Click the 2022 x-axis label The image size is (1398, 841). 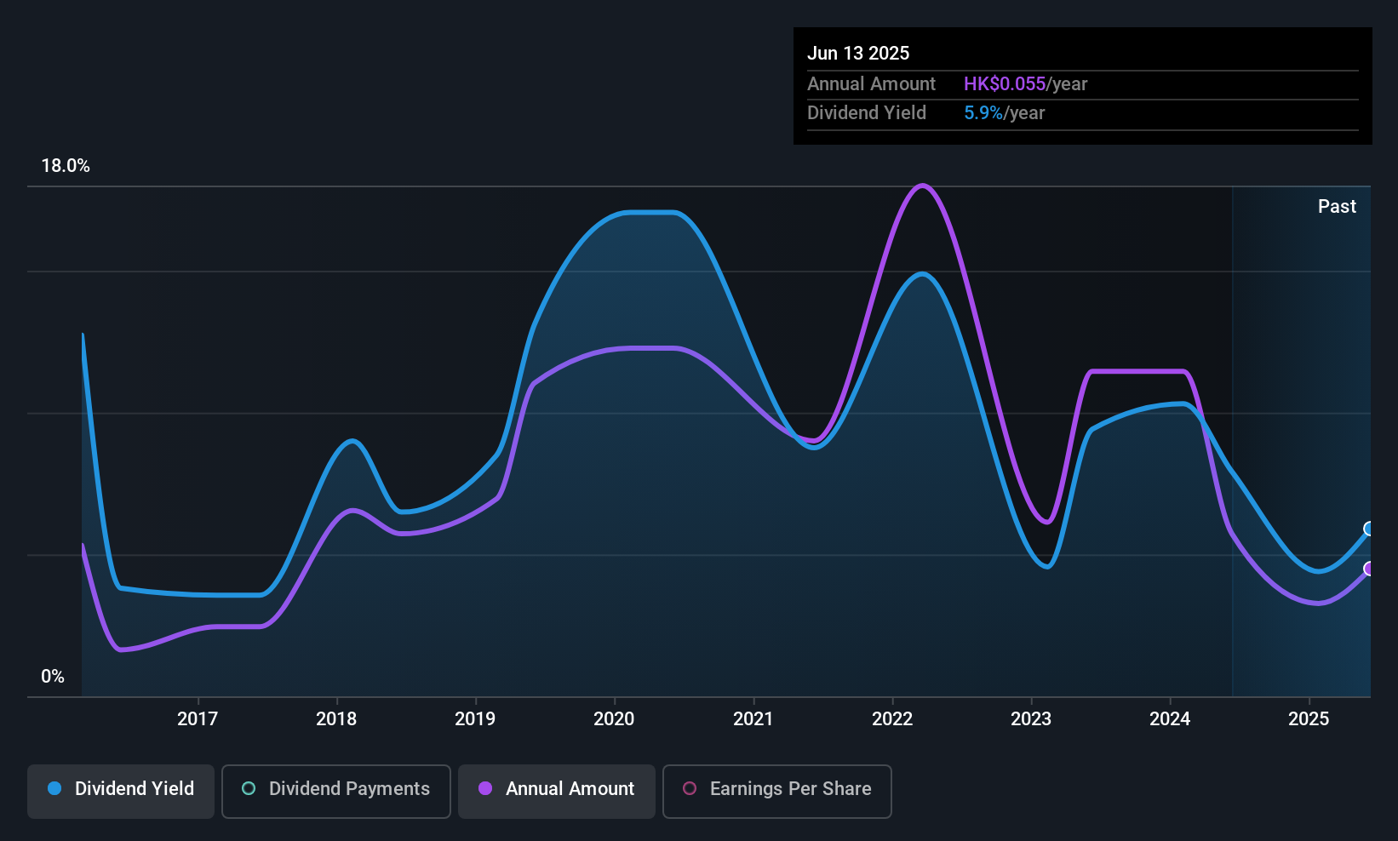(892, 719)
